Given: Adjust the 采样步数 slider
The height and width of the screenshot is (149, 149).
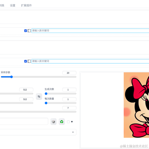Looking at the screenshot, I should 38,77.
